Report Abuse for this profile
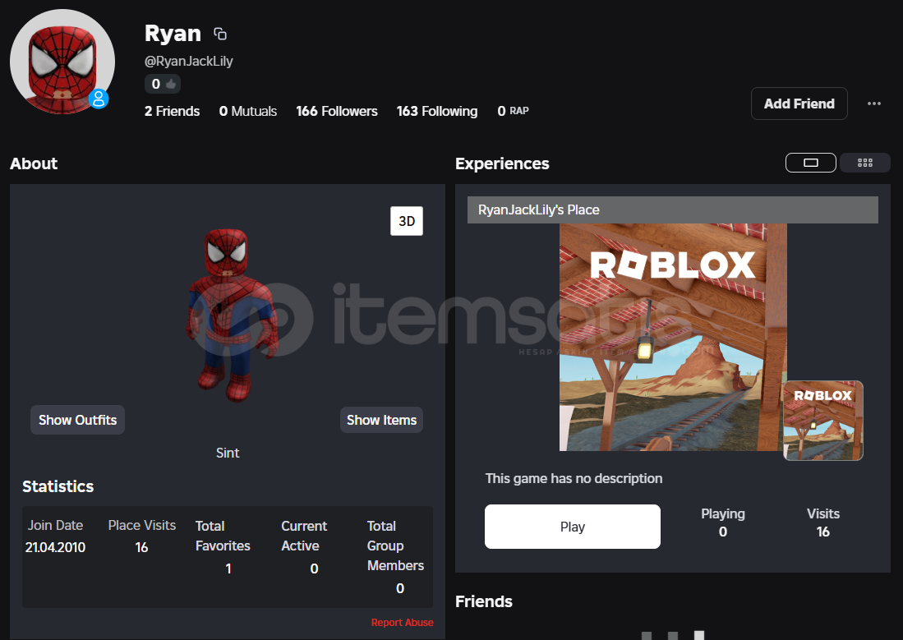Screen dimensions: 903x640 pos(402,623)
